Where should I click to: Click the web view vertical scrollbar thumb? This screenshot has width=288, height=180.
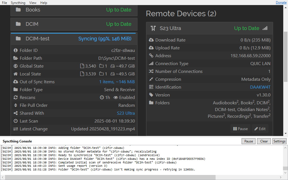(285, 57)
